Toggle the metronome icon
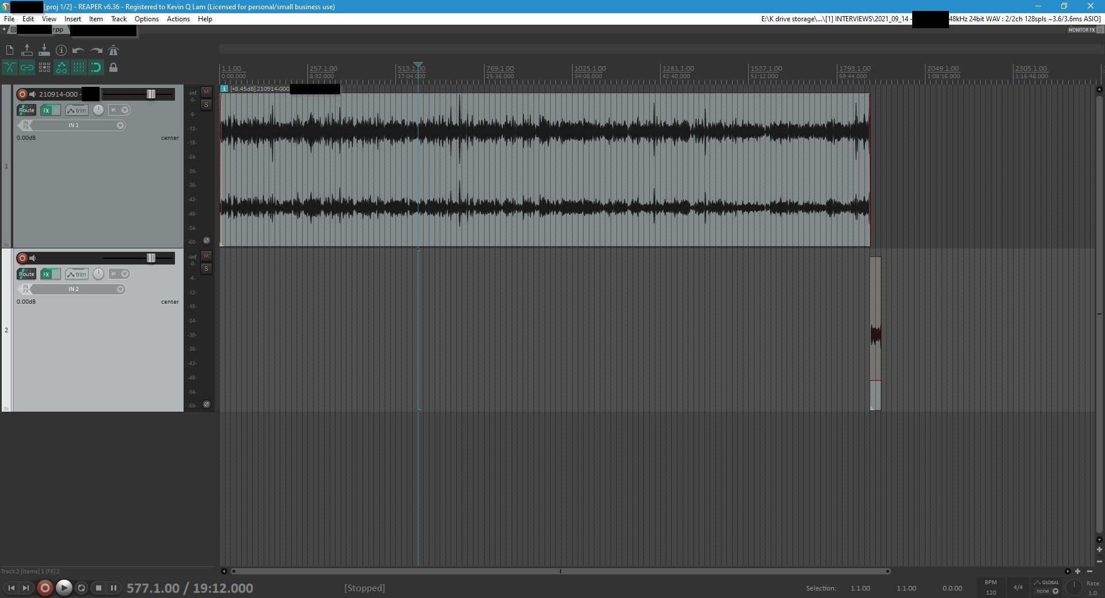 pyautogui.click(x=113, y=51)
